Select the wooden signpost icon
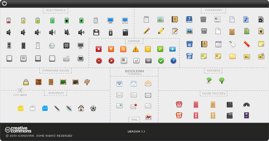The image size is (269, 141). (87, 82)
